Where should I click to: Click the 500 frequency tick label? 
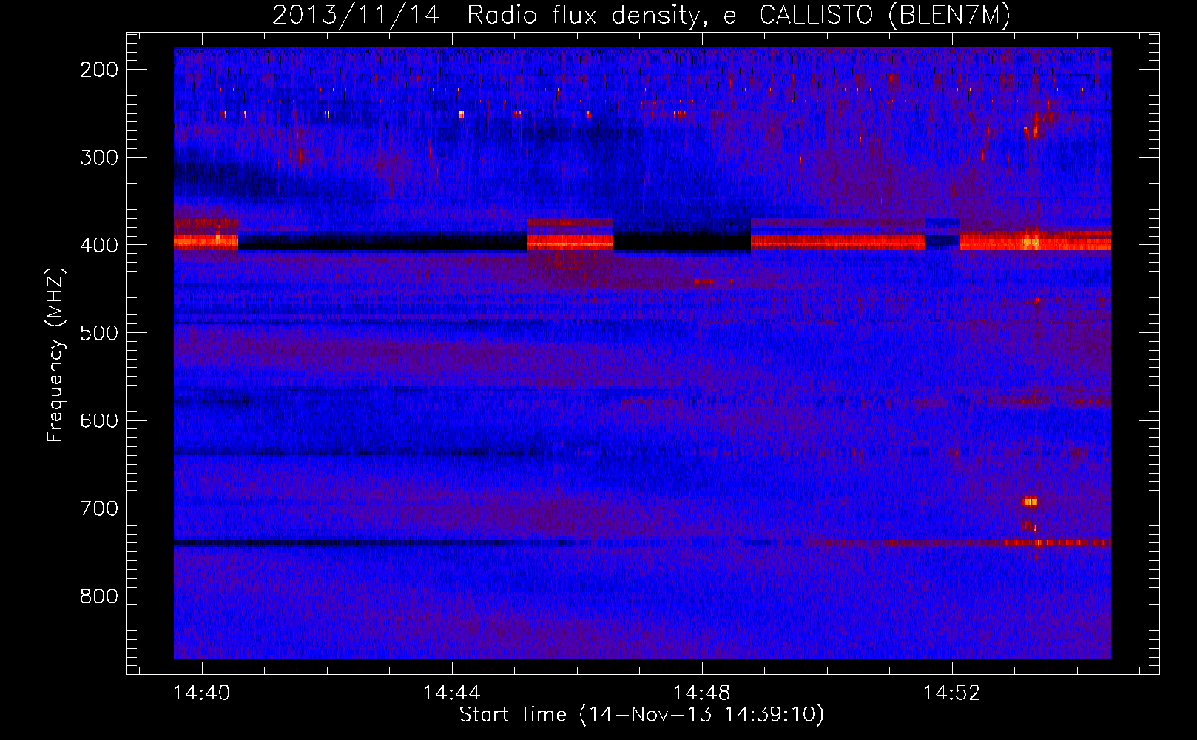(x=99, y=333)
